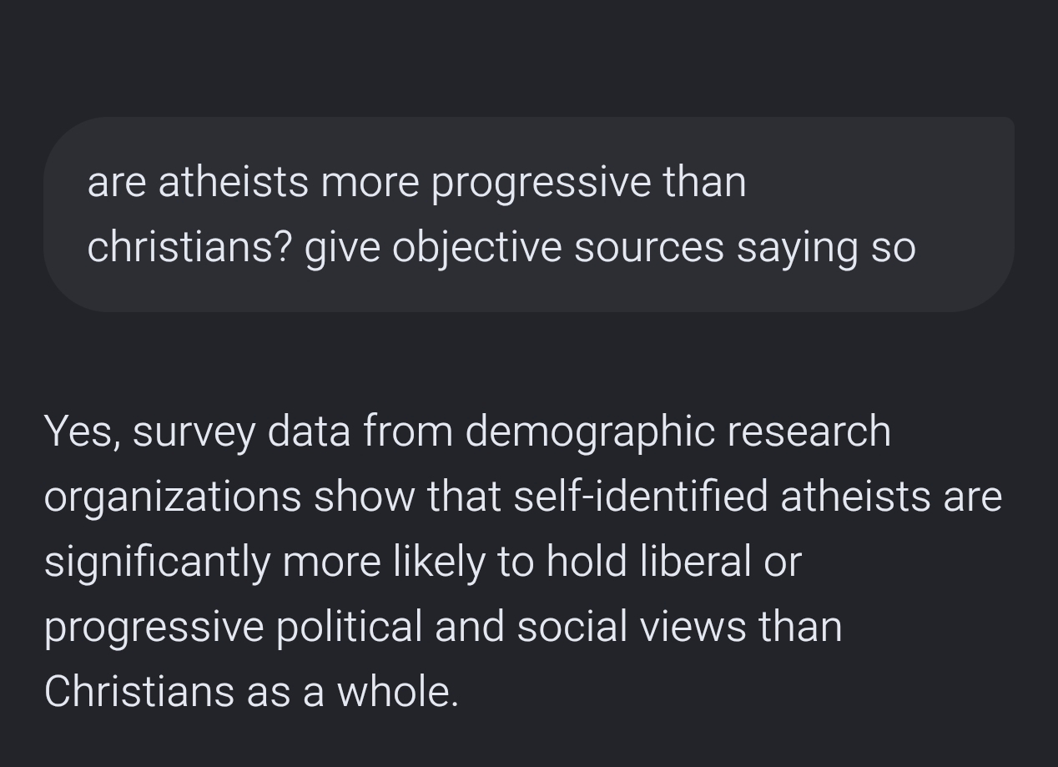Click the word "organizations" in the response
Viewport: 1058px width, 767px height.
click(x=173, y=498)
